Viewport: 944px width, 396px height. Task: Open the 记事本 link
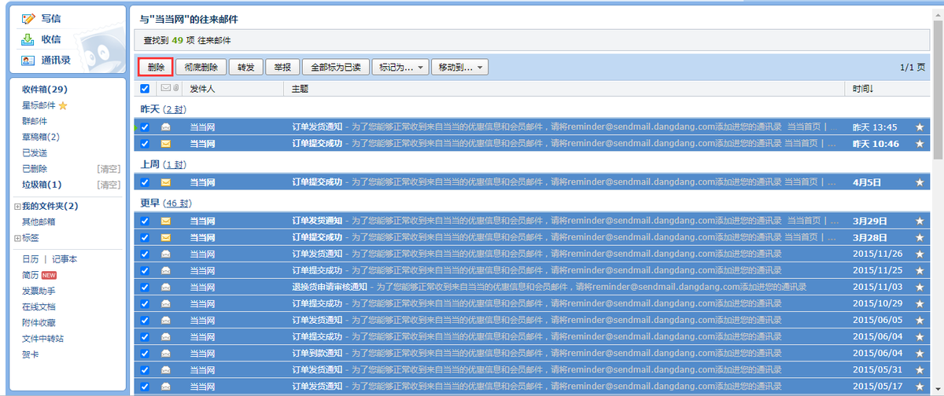pyautogui.click(x=64, y=259)
